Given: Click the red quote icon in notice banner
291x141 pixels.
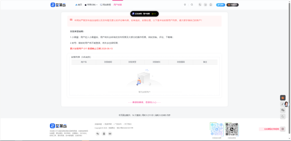Looking at the screenshot, I should (x=71, y=20).
